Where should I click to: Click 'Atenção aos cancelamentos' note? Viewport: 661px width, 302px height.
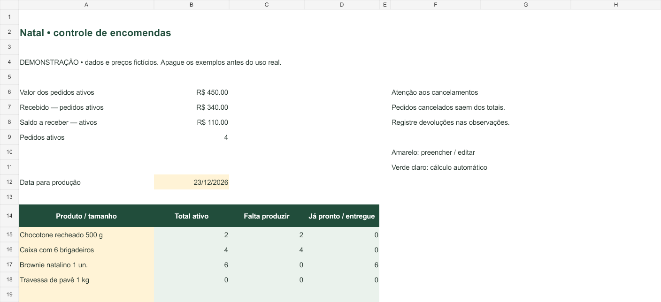(435, 92)
